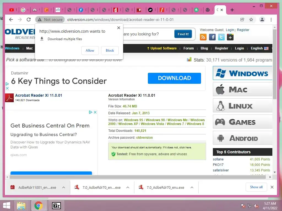Screen dimensions: 282x211
Task: Change the English language selector
Action: tap(259, 48)
